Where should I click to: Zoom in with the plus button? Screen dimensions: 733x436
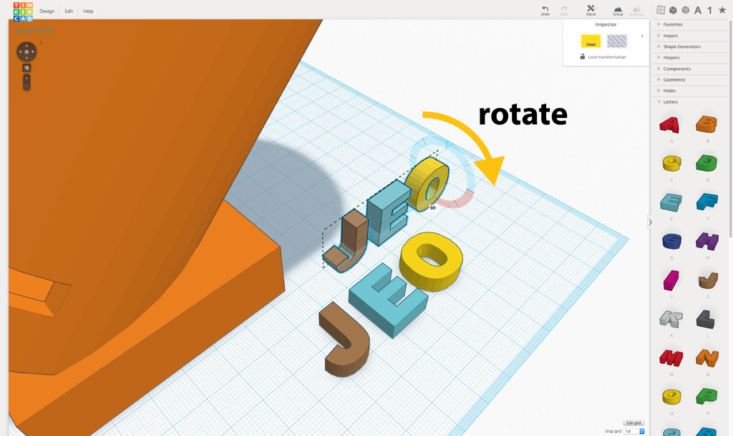26,78
